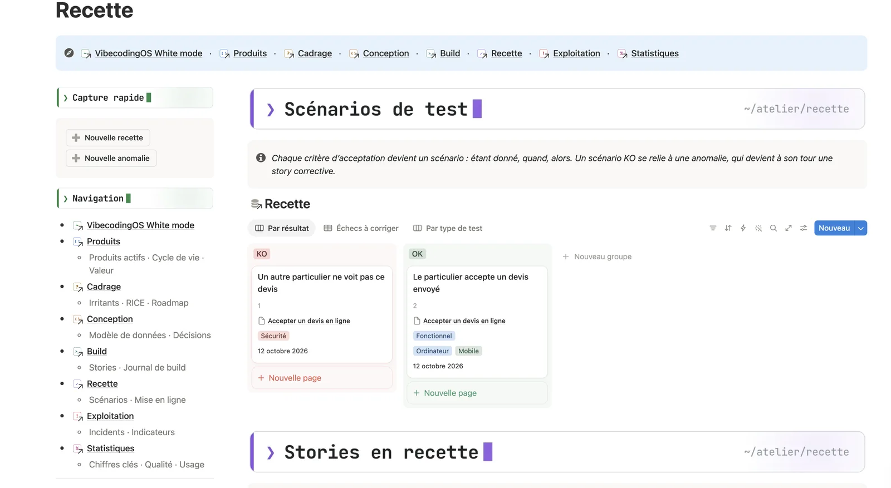
Task: Open the Cadrage link in top bar
Action: point(315,53)
